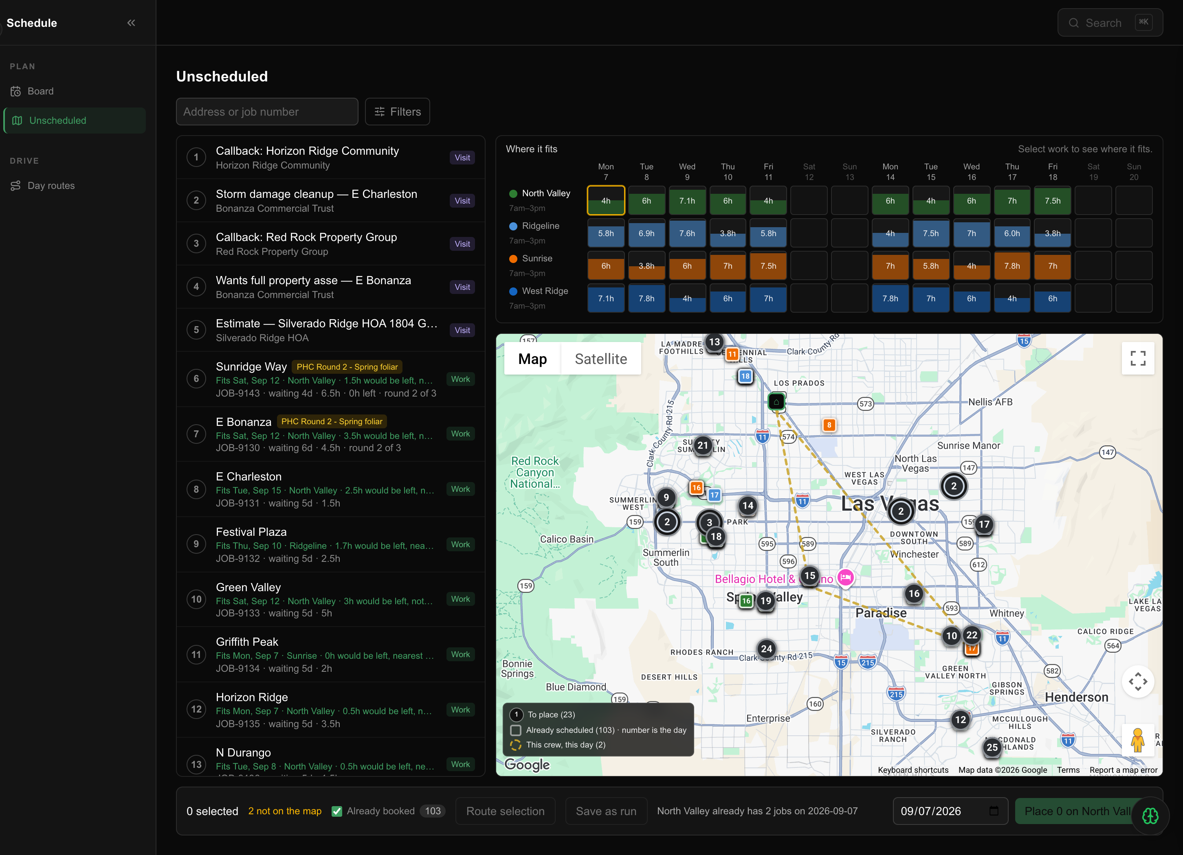
Task: Switch map to Satellite view
Action: click(x=600, y=359)
